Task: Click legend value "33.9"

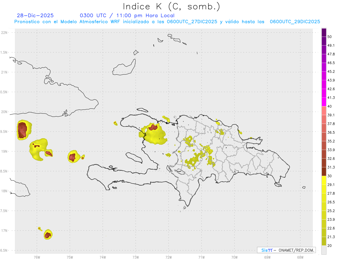Action: click(331, 150)
